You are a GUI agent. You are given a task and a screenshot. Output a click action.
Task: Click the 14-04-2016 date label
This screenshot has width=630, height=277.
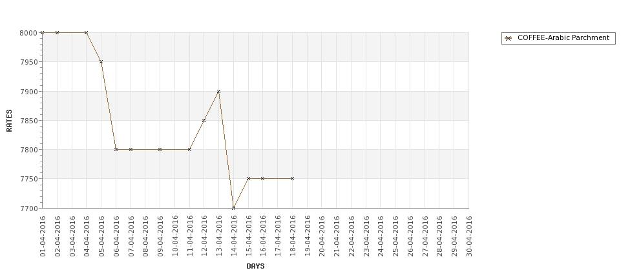(234, 236)
